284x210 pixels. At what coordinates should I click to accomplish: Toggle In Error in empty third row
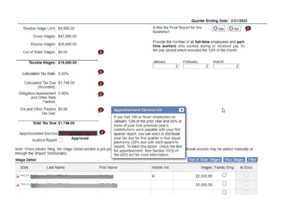pyautogui.click(x=246, y=192)
